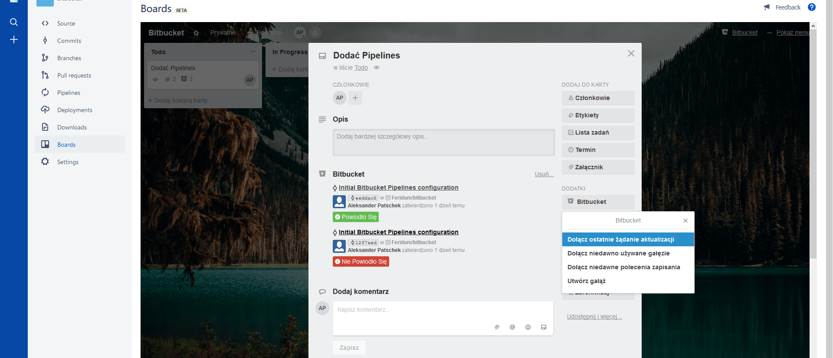Open the help question mark icon

pos(812,7)
